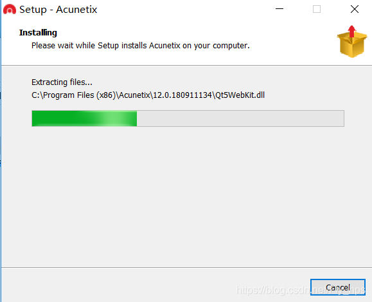Image resolution: width=372 pixels, height=302 pixels.
Task: Click the blog.csdn.net watermark URL
Action: tap(300, 290)
